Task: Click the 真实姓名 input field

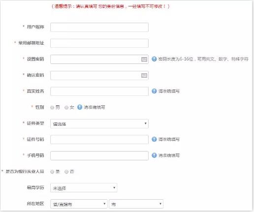Action: tap(99, 91)
